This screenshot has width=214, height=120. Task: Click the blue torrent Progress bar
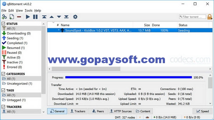[129, 77]
